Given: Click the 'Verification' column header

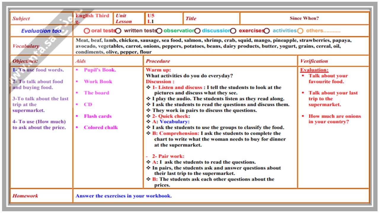Looking at the screenshot, I should (x=314, y=61).
